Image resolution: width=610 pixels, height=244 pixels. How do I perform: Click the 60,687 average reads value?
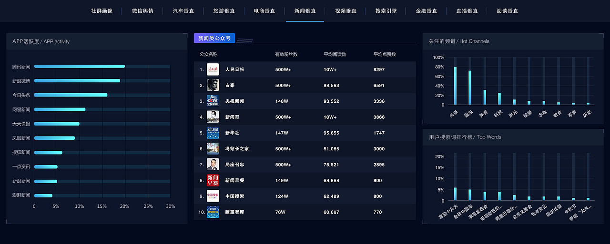(x=332, y=212)
